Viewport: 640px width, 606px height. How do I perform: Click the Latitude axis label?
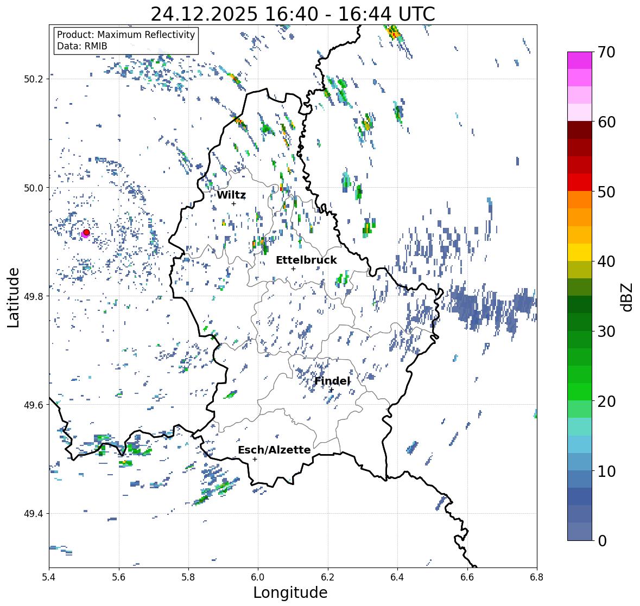point(13,297)
